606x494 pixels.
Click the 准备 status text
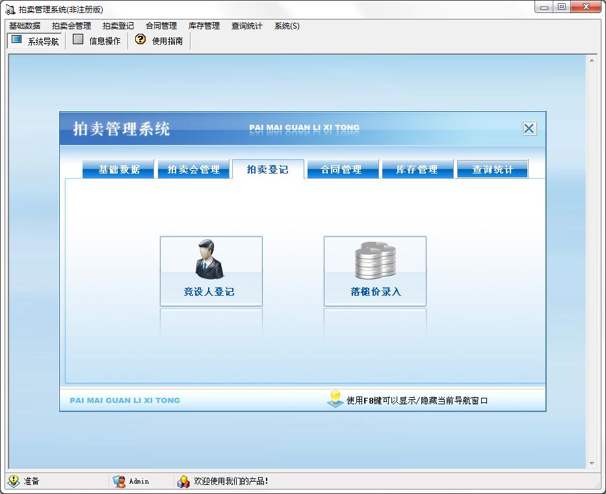31,481
